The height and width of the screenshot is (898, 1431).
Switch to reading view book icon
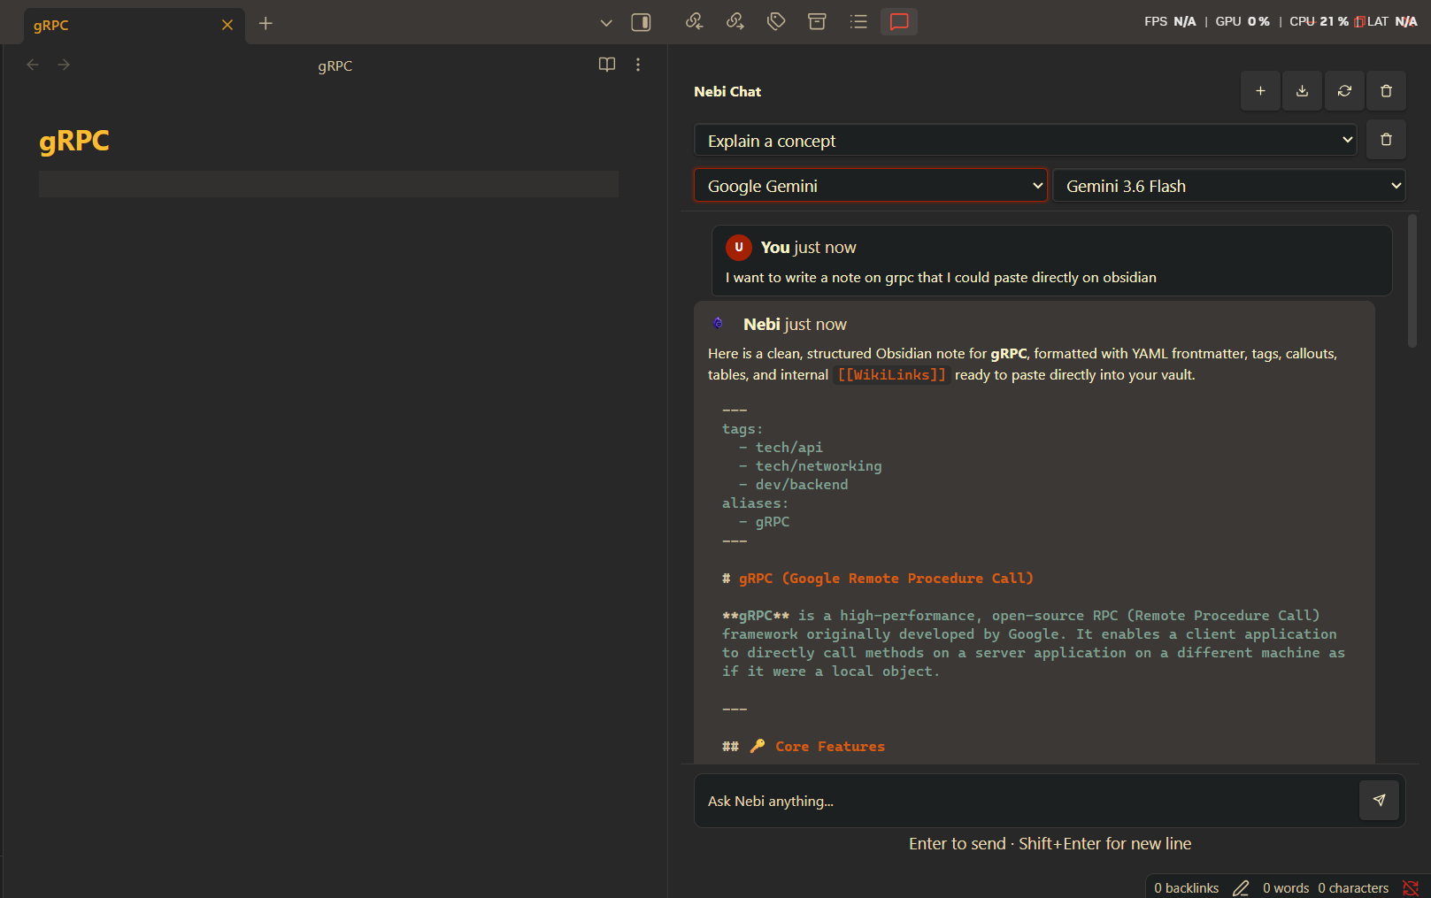point(607,65)
